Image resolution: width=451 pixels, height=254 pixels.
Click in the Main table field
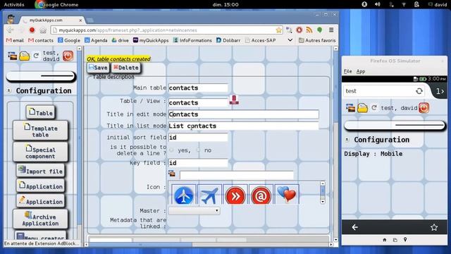198,87
